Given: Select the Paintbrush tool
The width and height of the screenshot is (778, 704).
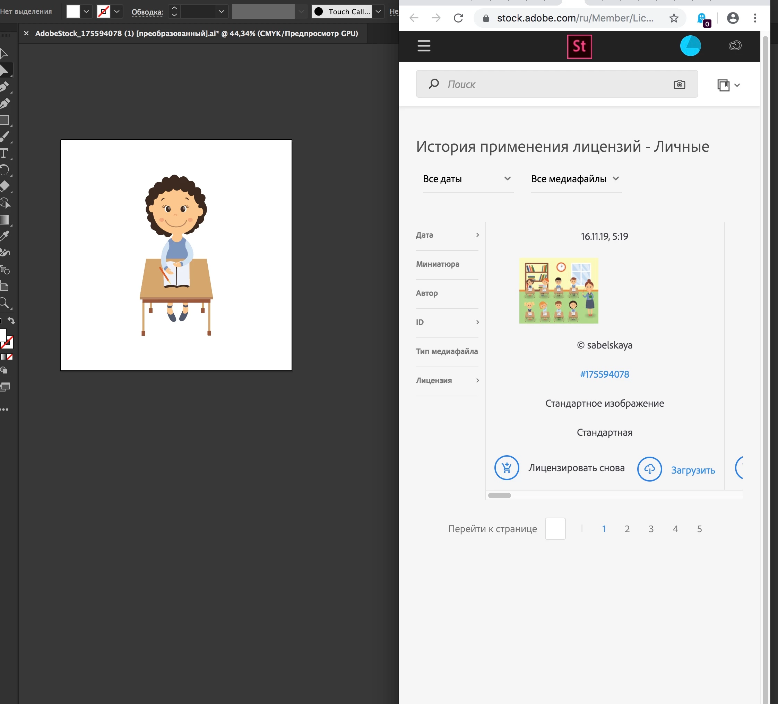Looking at the screenshot, I should coord(4,137).
